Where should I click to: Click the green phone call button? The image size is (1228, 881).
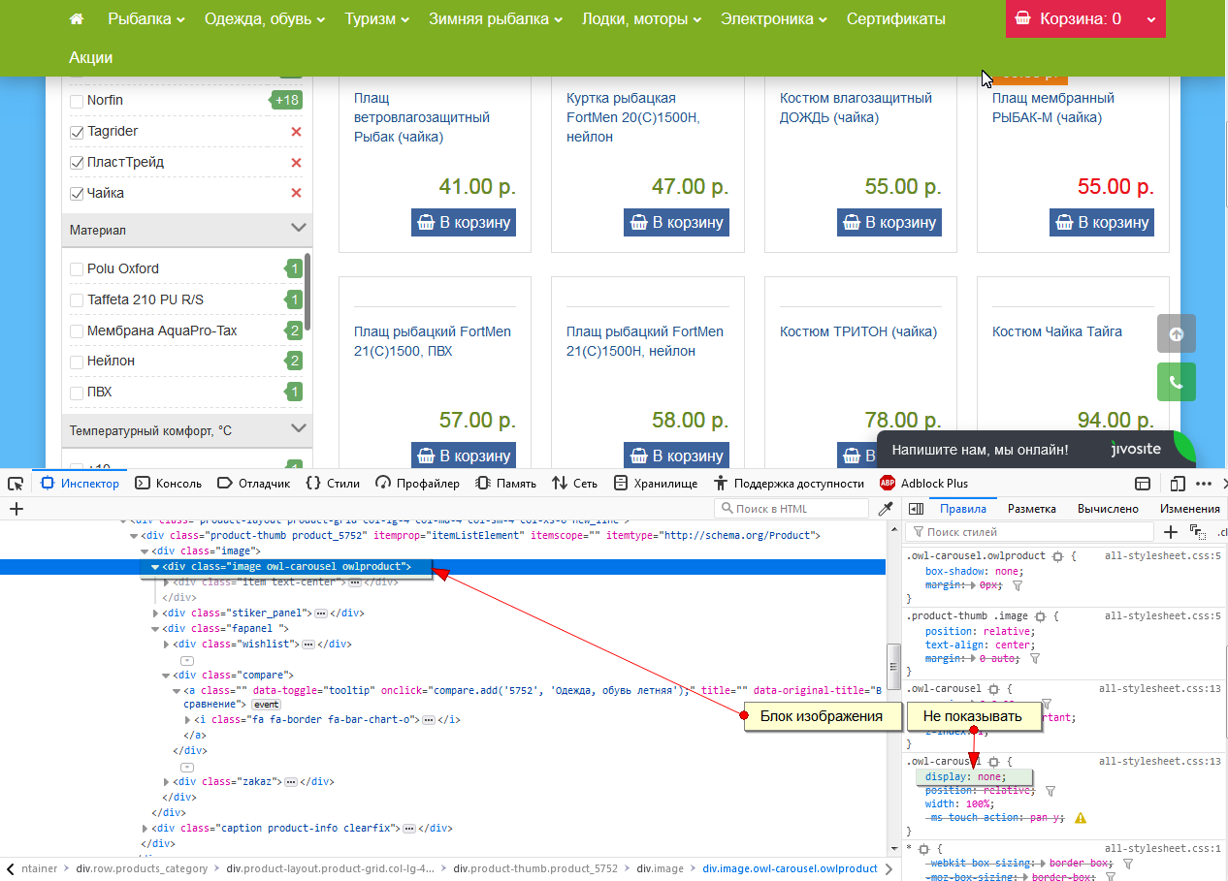[x=1176, y=382]
